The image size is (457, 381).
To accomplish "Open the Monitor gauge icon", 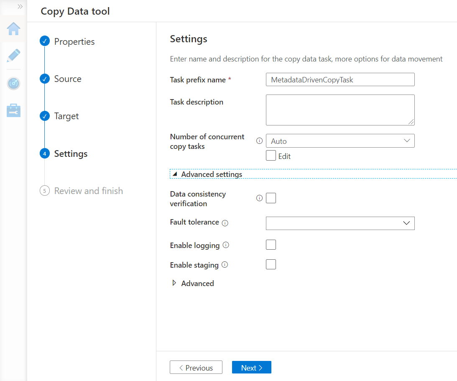I will pos(13,83).
